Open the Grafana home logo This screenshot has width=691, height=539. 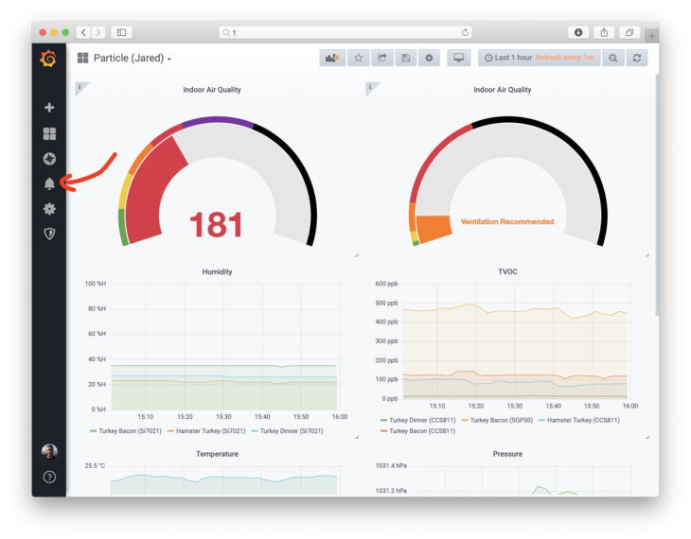point(48,59)
